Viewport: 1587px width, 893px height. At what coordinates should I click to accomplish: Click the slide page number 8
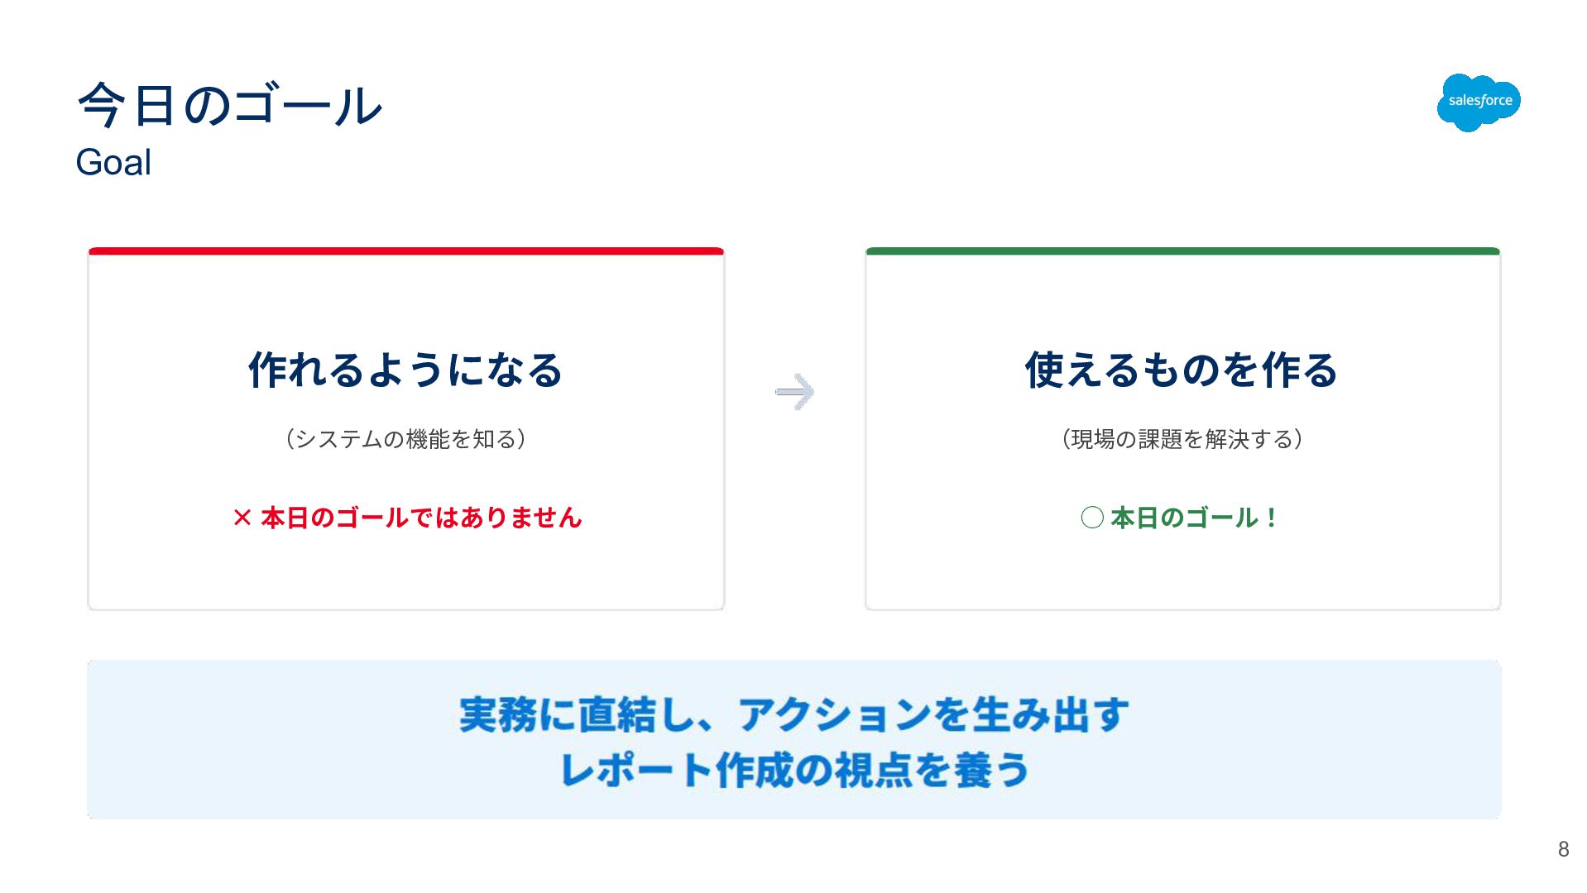pyautogui.click(x=1563, y=849)
